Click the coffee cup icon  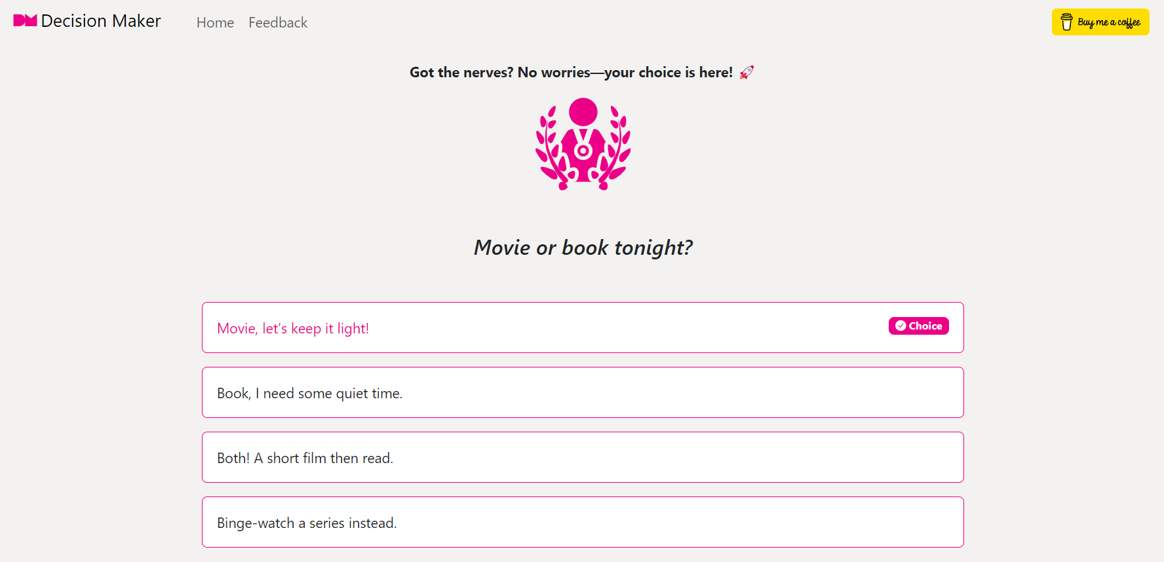click(x=1066, y=22)
